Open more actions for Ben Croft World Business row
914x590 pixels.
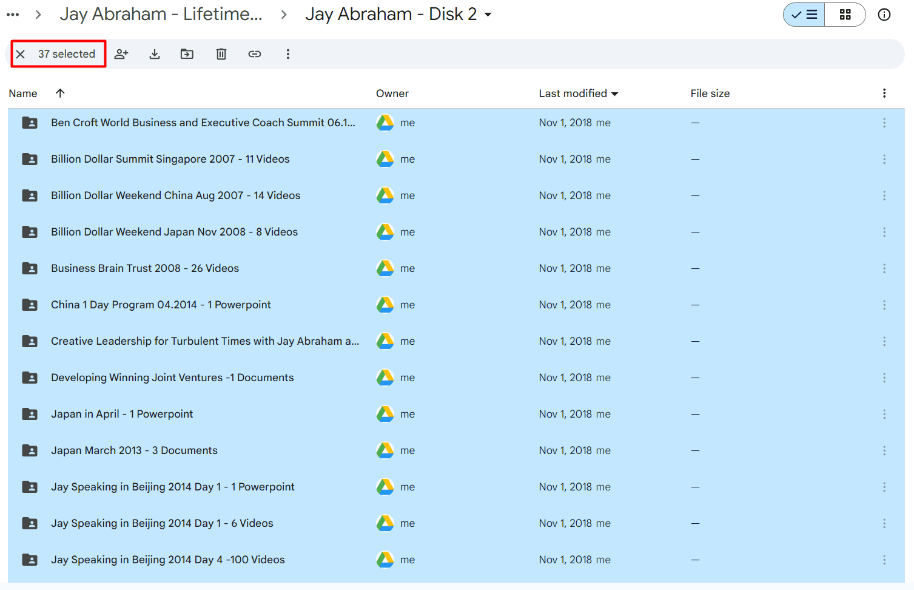click(x=884, y=123)
